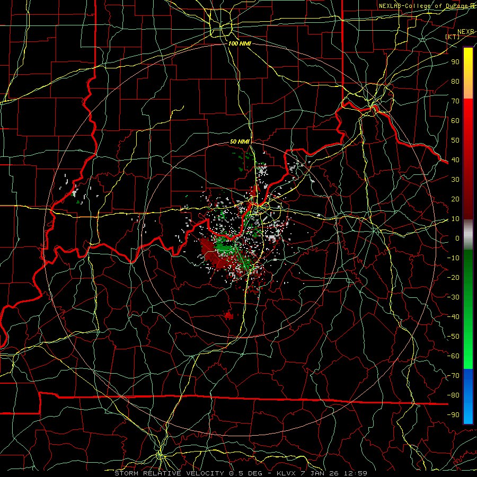477x477 pixels.
Task: Click the -90 value on the velocity scale
Action: coord(453,415)
